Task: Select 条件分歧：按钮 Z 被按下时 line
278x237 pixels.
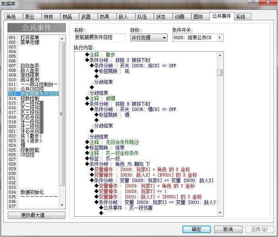Action: tap(118, 60)
